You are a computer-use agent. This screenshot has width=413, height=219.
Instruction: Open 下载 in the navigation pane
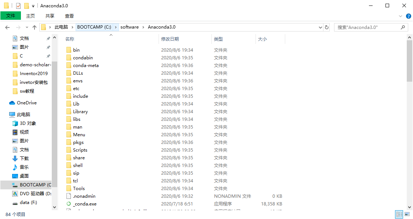(x=24, y=158)
